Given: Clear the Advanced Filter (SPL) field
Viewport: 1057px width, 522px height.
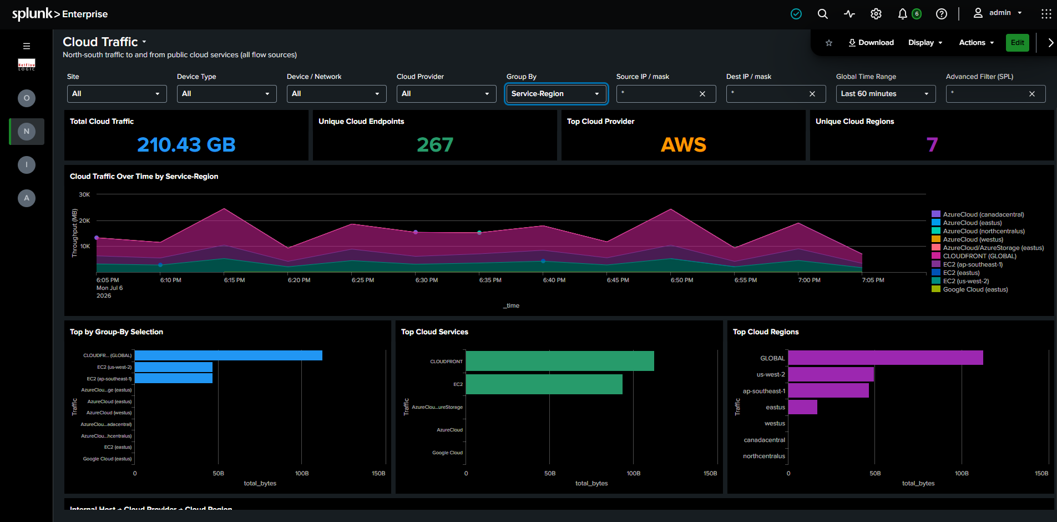Looking at the screenshot, I should pyautogui.click(x=1032, y=94).
